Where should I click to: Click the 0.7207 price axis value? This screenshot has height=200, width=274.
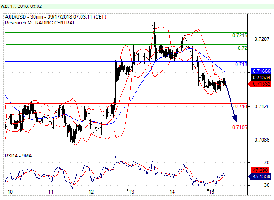262,39
